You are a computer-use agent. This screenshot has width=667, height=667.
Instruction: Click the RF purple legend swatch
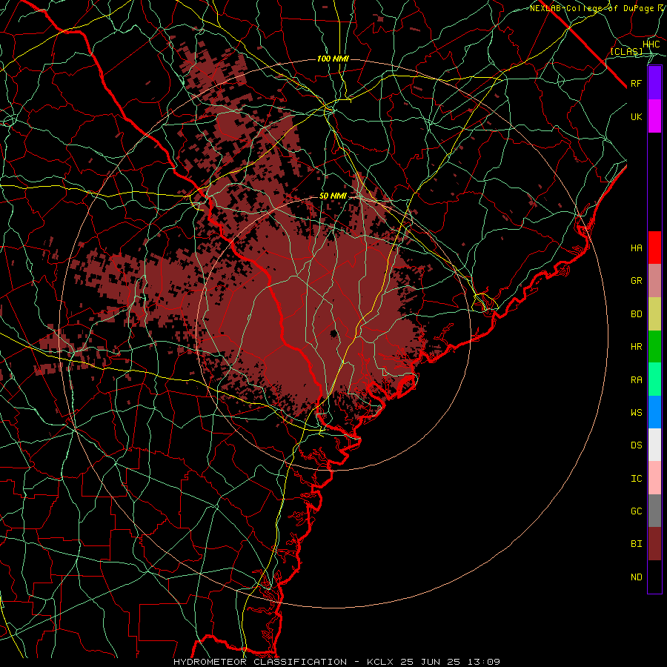coord(654,83)
